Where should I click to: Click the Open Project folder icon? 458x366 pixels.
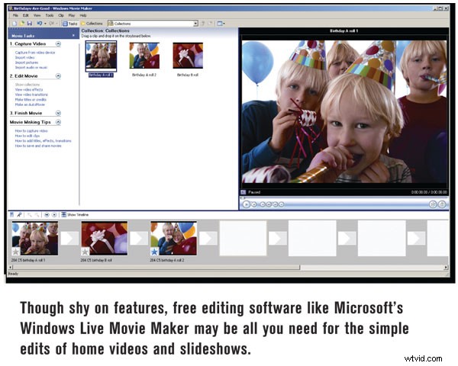coord(22,24)
